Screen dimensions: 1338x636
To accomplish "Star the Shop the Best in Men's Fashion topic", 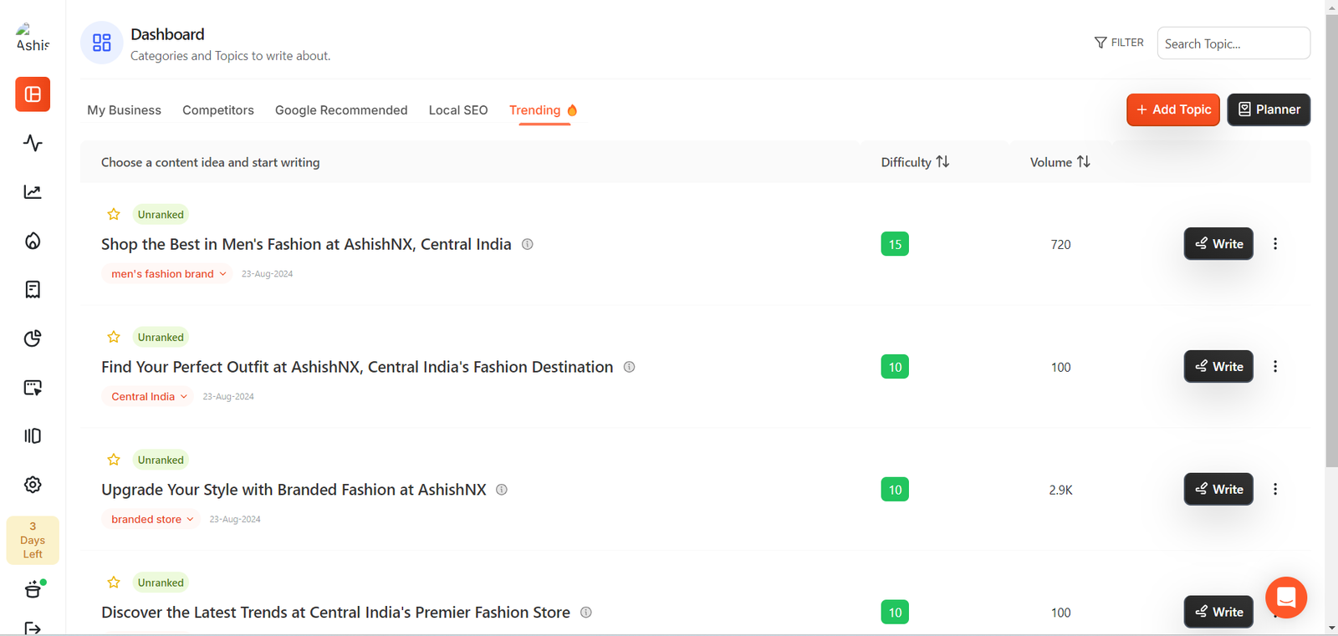I will coord(114,215).
